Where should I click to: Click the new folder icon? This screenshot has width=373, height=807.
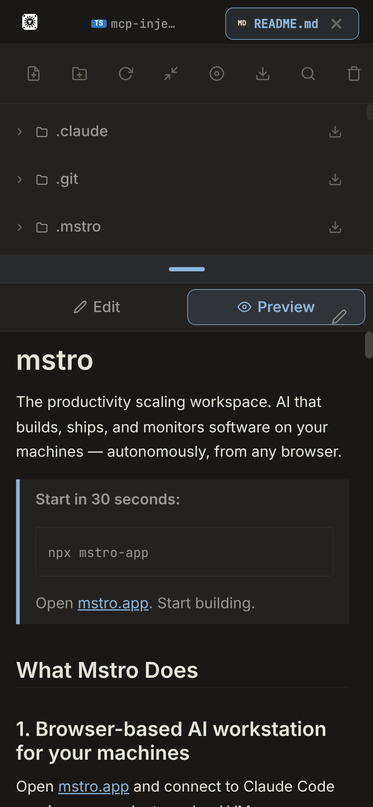click(80, 74)
